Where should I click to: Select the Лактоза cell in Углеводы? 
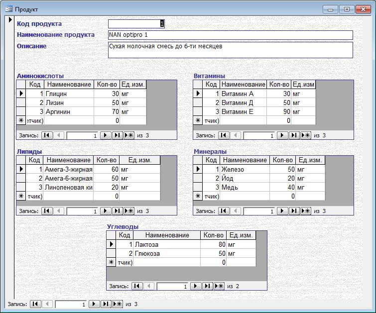pos(166,244)
